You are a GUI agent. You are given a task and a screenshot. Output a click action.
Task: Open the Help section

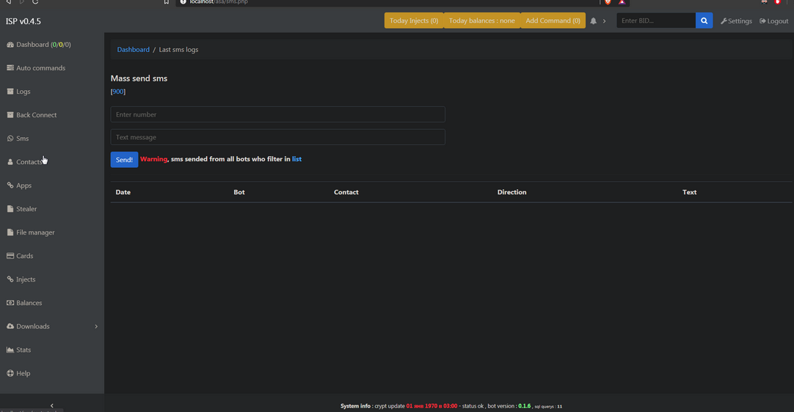click(x=23, y=373)
